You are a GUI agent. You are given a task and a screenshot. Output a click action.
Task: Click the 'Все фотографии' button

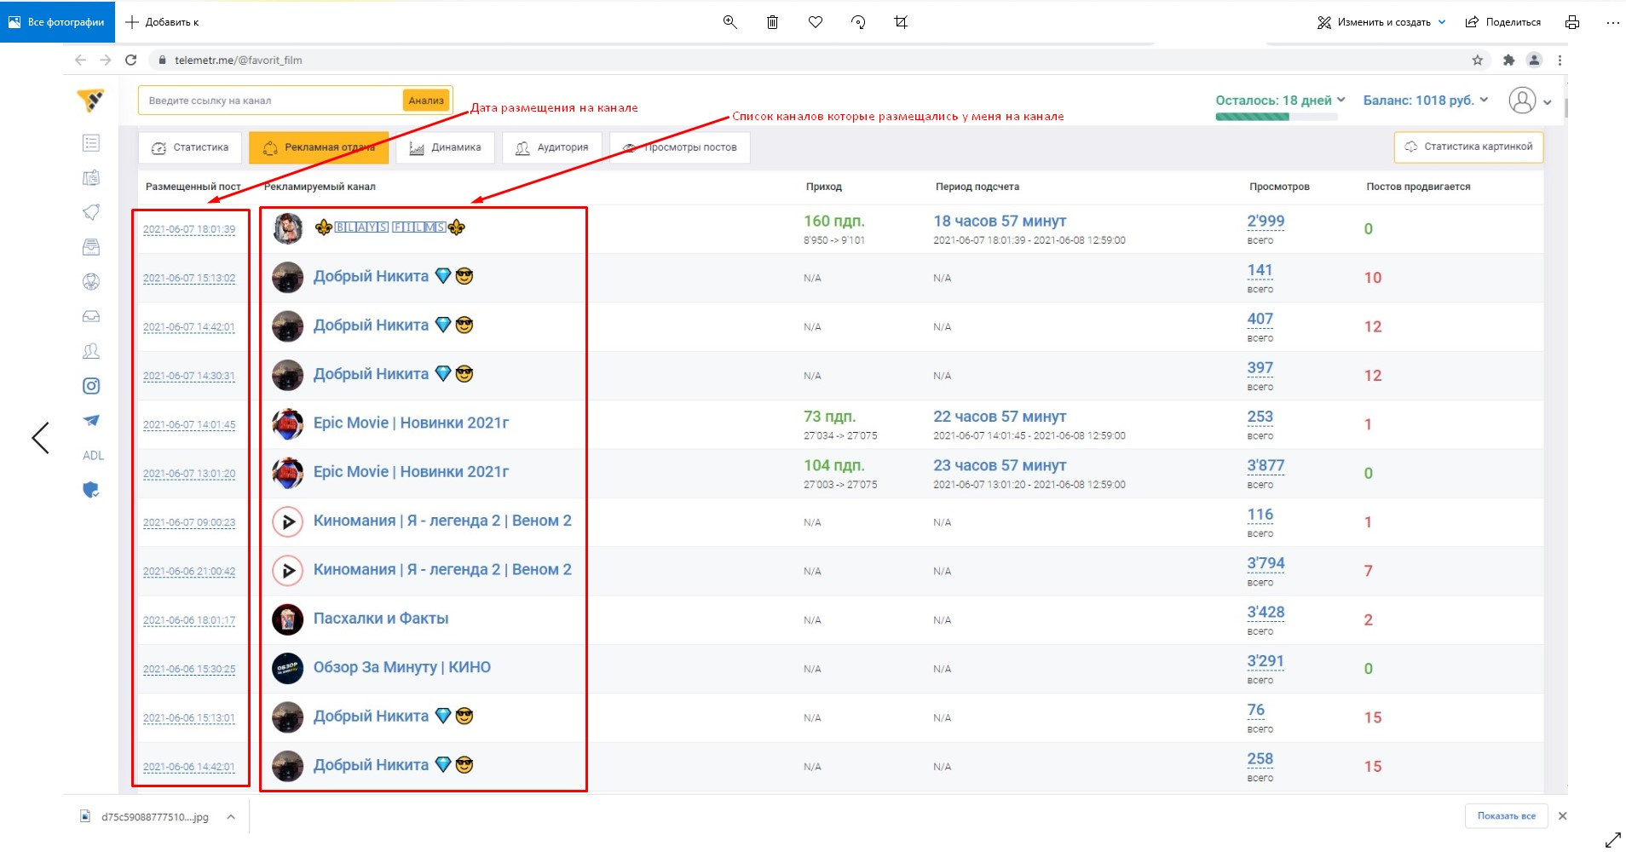[57, 22]
